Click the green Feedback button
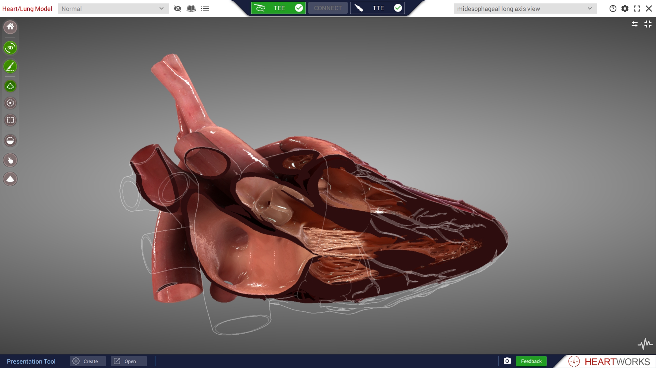 [x=531, y=361]
